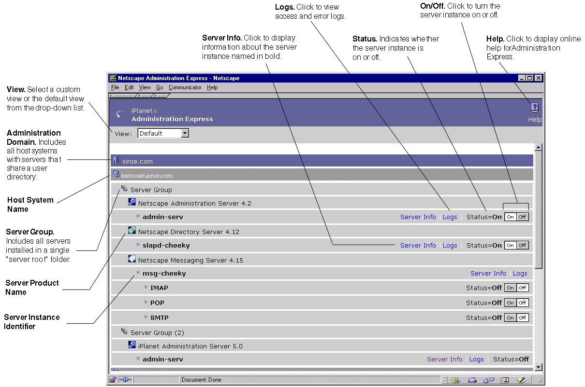585x387 pixels.
Task: Collapse the third toolbar handle
Action: (x=162, y=96)
